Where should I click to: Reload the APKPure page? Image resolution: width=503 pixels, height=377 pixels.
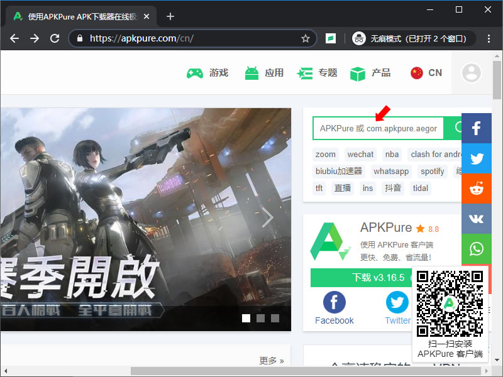tap(55, 38)
